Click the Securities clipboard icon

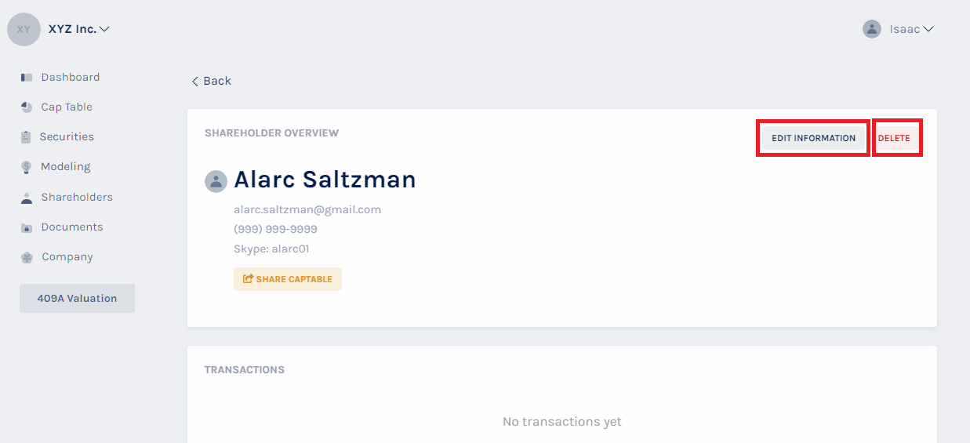pos(26,137)
